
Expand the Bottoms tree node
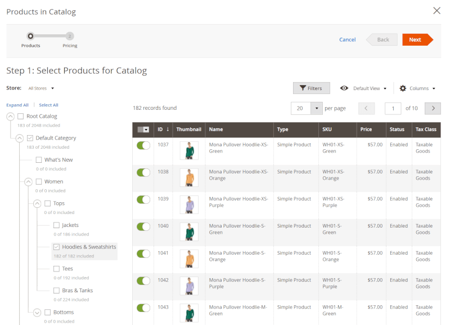[37, 313]
